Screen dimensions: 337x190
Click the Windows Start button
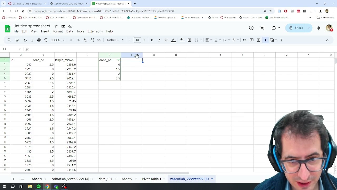pos(4,187)
